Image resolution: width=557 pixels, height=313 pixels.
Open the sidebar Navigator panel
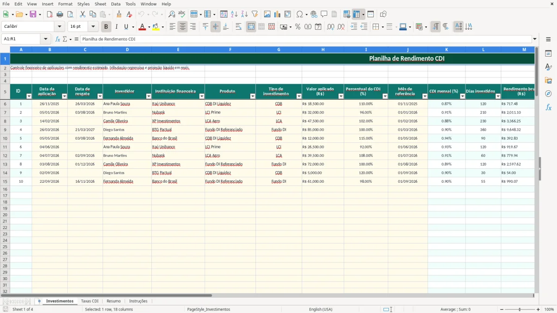point(549,94)
